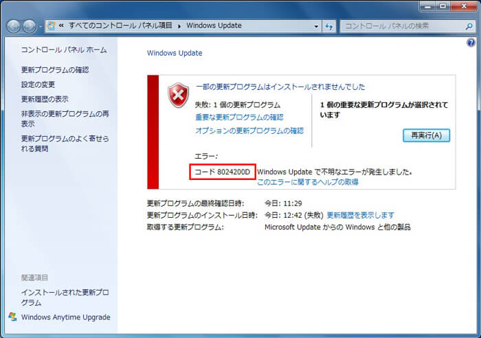Screen dimensions: 481x338
Task: Click the Control Panel icon in address bar
Action: click(52, 26)
